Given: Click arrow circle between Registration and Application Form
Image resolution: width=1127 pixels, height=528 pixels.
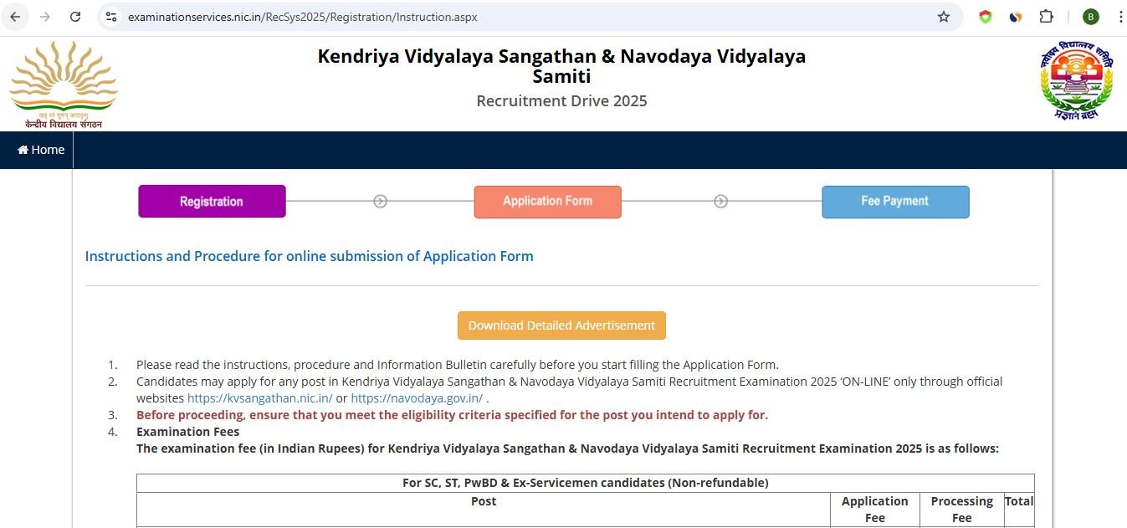Looking at the screenshot, I should [380, 202].
